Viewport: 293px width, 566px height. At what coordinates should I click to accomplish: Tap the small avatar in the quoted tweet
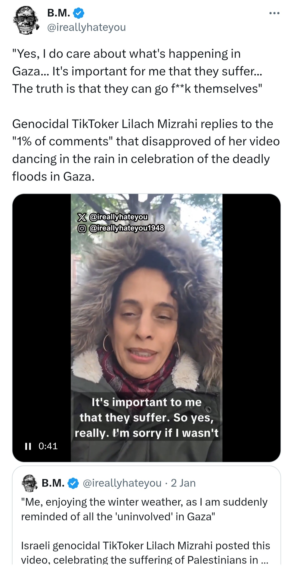coord(30,483)
